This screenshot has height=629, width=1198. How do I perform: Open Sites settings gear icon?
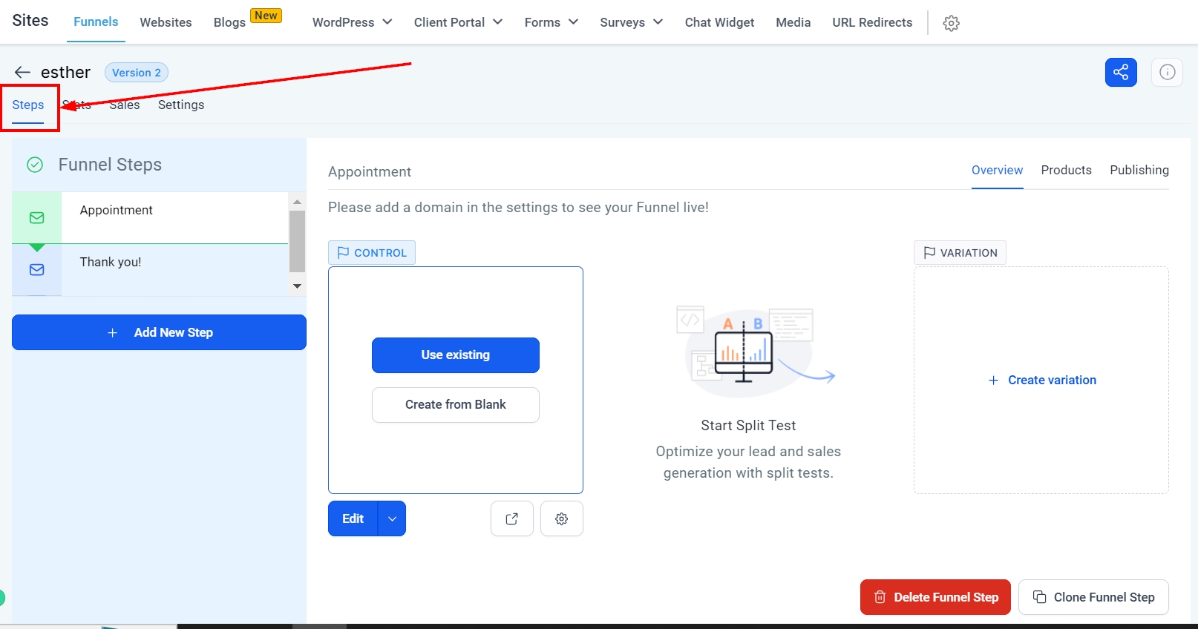tap(951, 23)
